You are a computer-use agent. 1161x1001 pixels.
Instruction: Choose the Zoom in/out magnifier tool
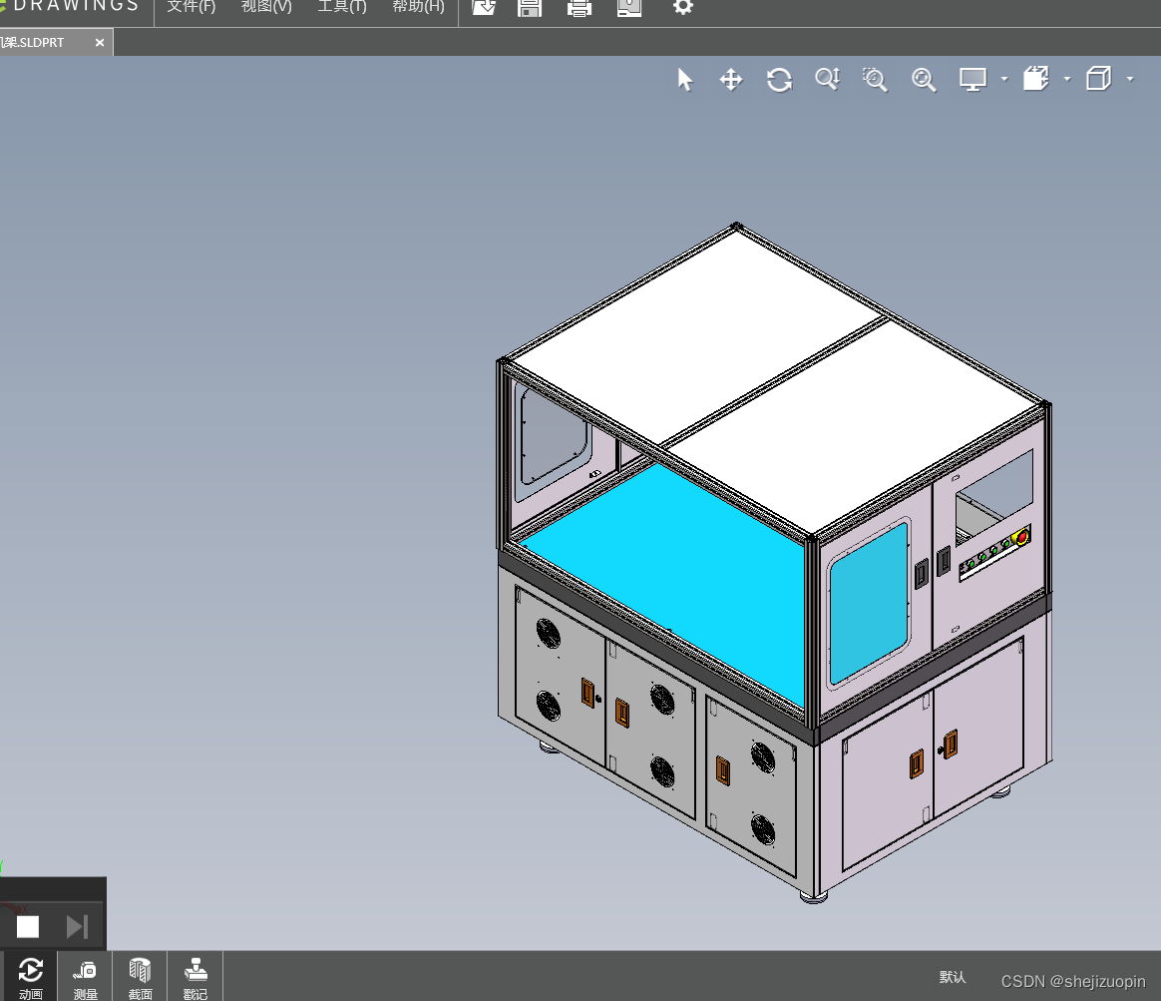827,79
